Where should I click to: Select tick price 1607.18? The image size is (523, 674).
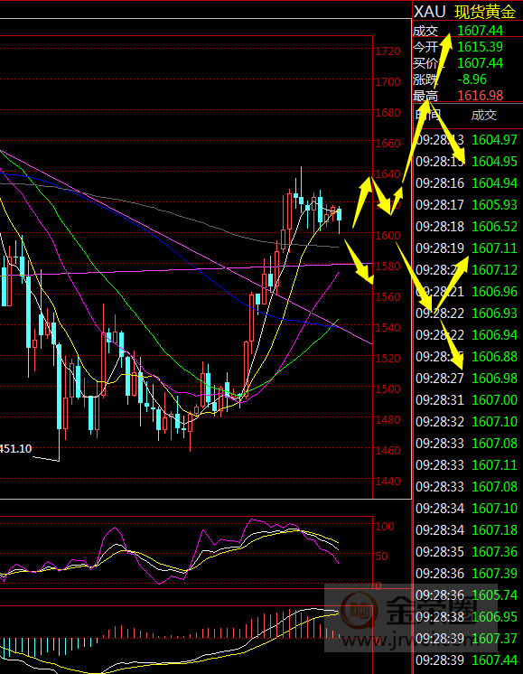coord(494,530)
